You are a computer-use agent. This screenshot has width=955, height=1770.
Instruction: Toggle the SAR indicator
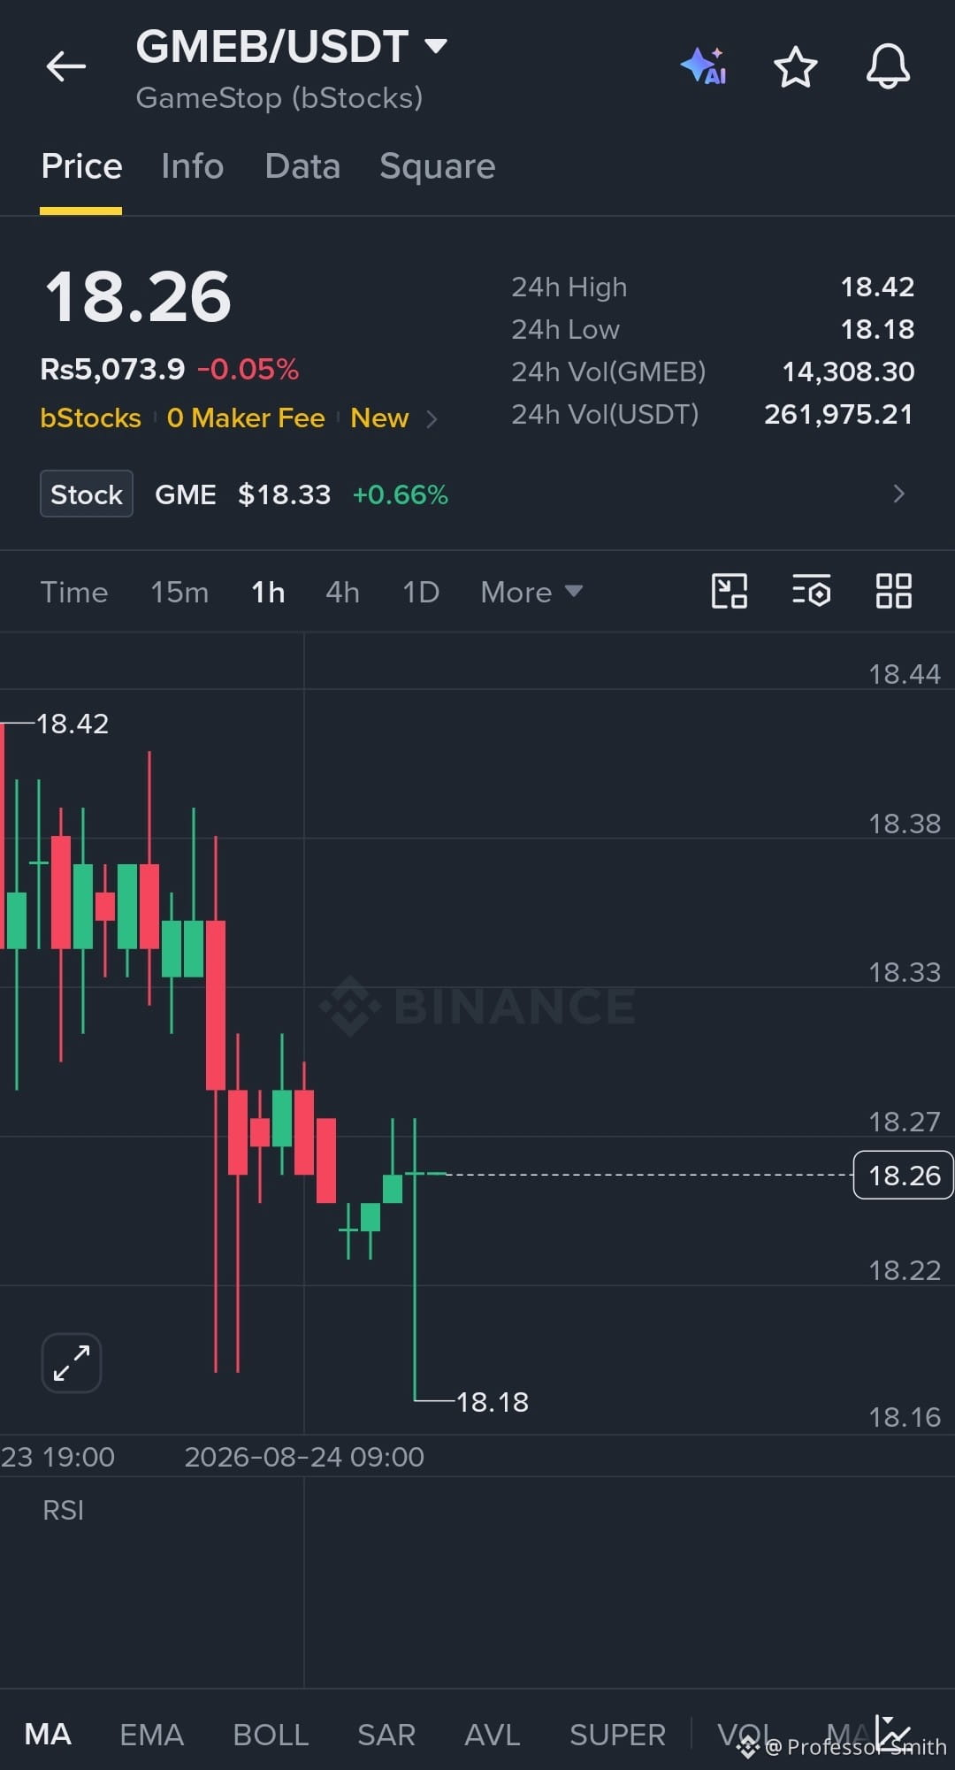click(x=386, y=1734)
